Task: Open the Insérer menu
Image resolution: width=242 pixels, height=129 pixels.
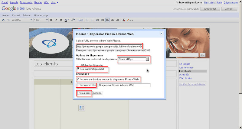Action: [5, 15]
